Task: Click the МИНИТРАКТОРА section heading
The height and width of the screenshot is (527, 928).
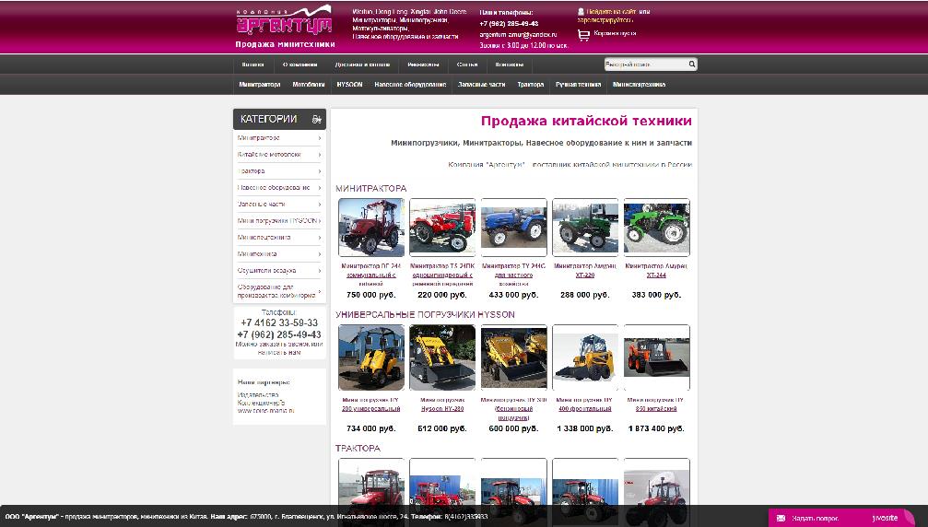Action: click(x=371, y=188)
